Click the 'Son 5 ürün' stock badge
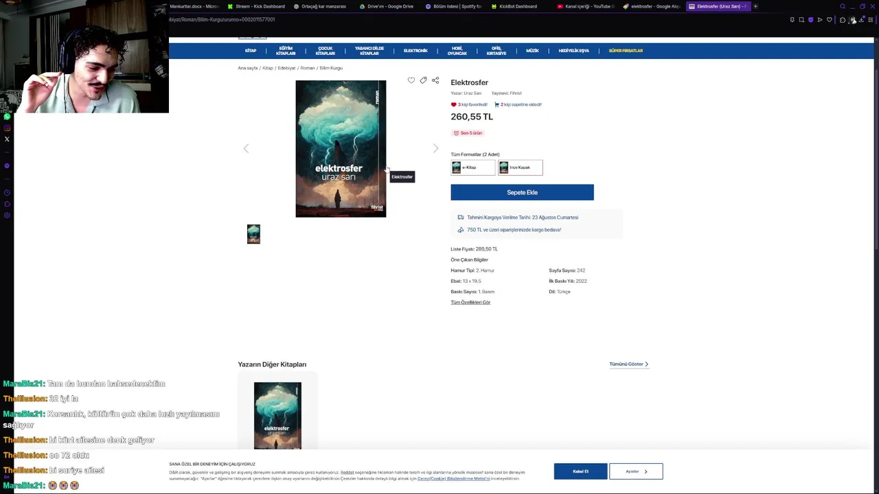The height and width of the screenshot is (494, 879). coord(468,133)
